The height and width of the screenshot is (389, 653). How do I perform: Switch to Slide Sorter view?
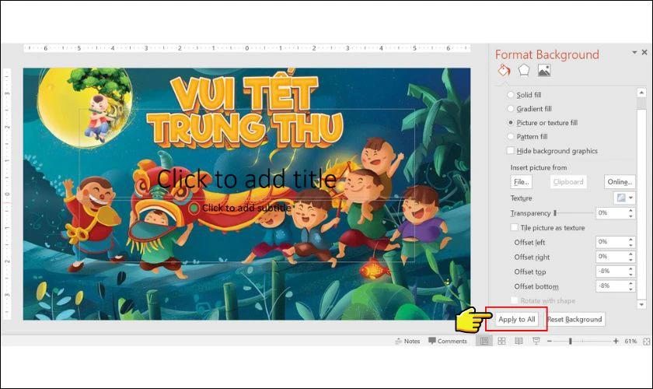coord(501,341)
